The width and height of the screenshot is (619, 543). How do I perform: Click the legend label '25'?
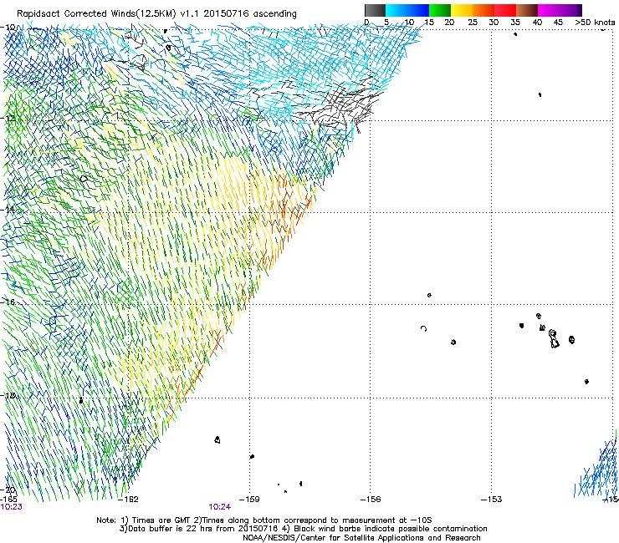[x=472, y=23]
